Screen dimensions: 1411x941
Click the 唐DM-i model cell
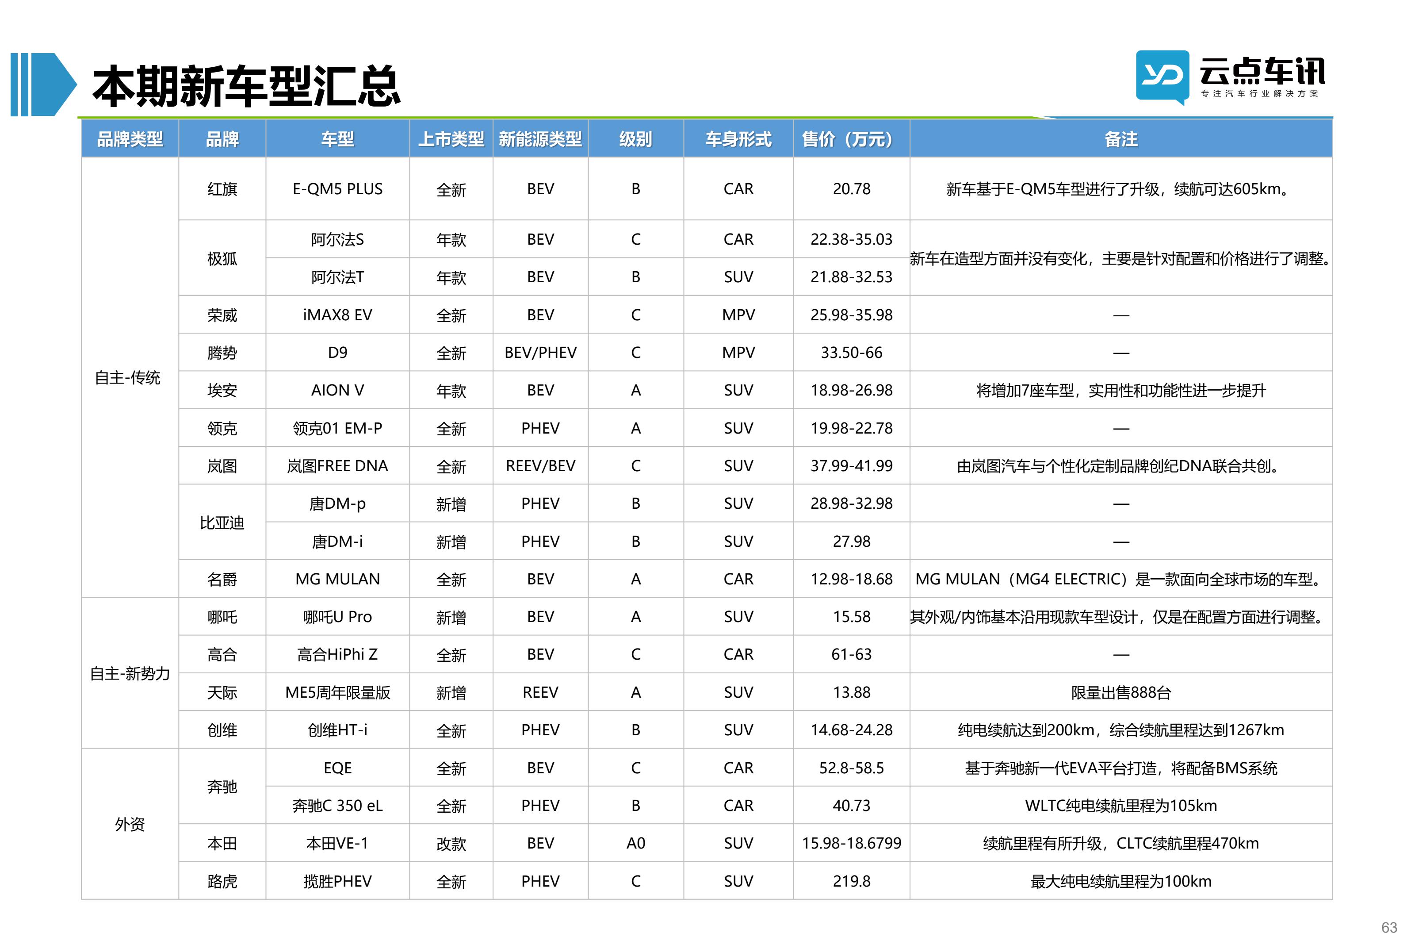point(338,542)
